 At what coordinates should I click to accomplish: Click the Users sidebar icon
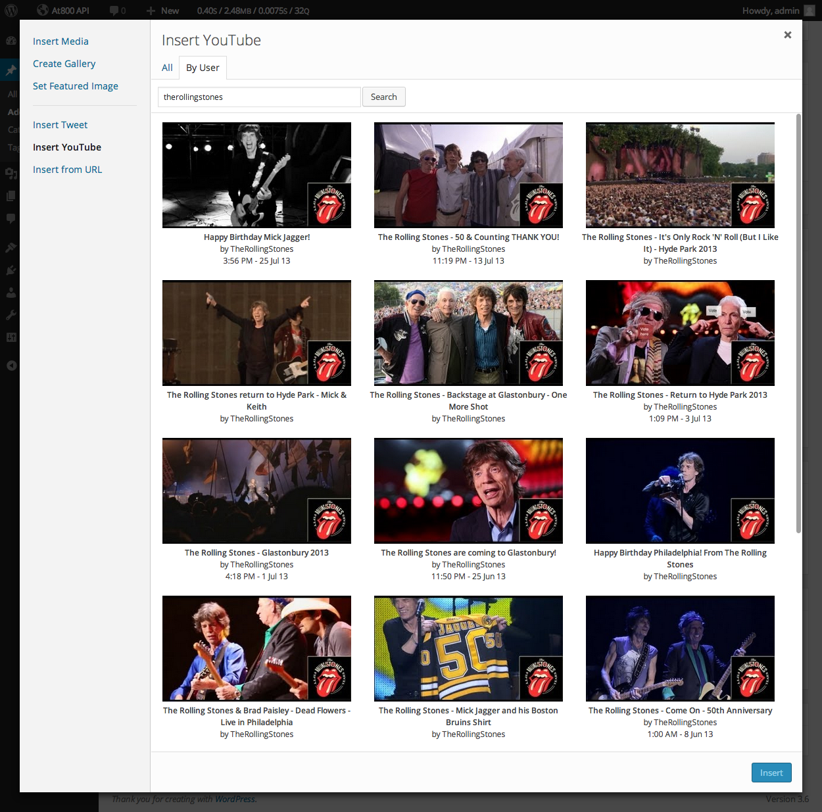(11, 293)
